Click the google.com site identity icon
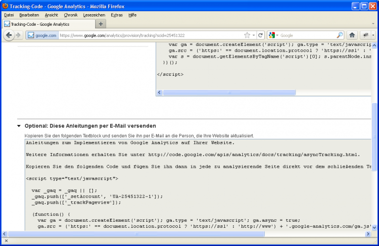Image resolution: width=379 pixels, height=246 pixels. [41, 35]
